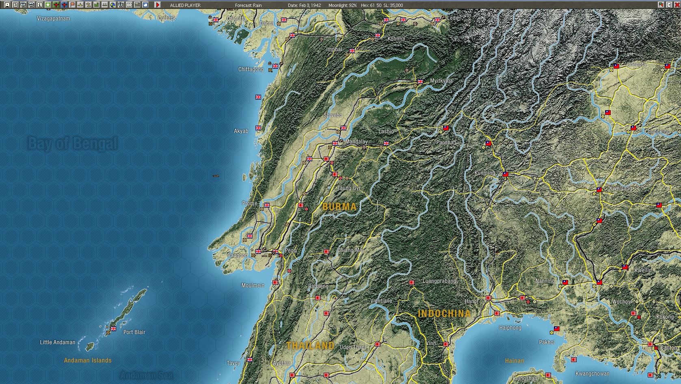The image size is (681, 384).
Task: Select the British flag at Myitkyina
Action: [x=420, y=82]
